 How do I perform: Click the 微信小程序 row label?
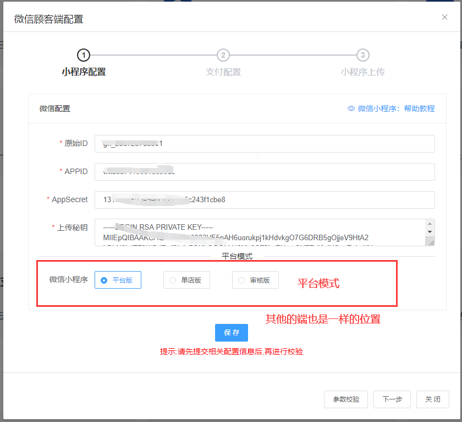[x=68, y=279]
